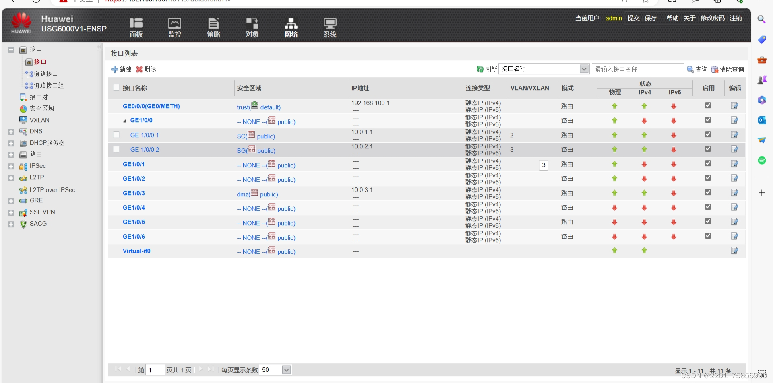Toggle enable checkbox for GE0/0/0 row

coord(708,105)
